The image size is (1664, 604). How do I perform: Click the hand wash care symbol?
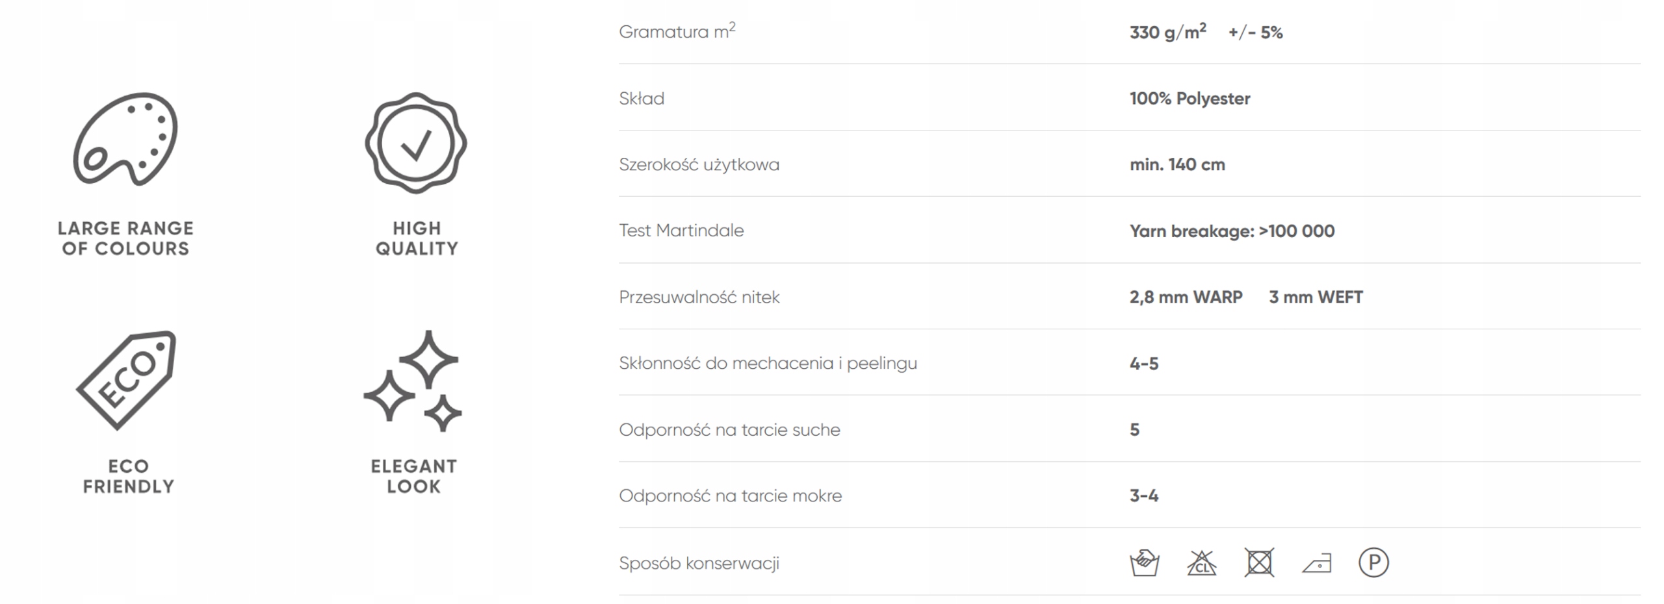pos(1144,562)
